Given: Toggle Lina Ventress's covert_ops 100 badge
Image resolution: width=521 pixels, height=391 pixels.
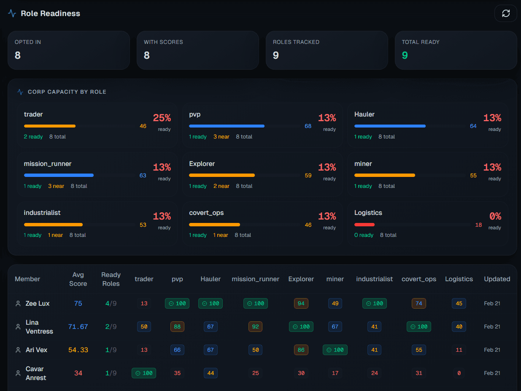Looking at the screenshot, I should [418, 326].
